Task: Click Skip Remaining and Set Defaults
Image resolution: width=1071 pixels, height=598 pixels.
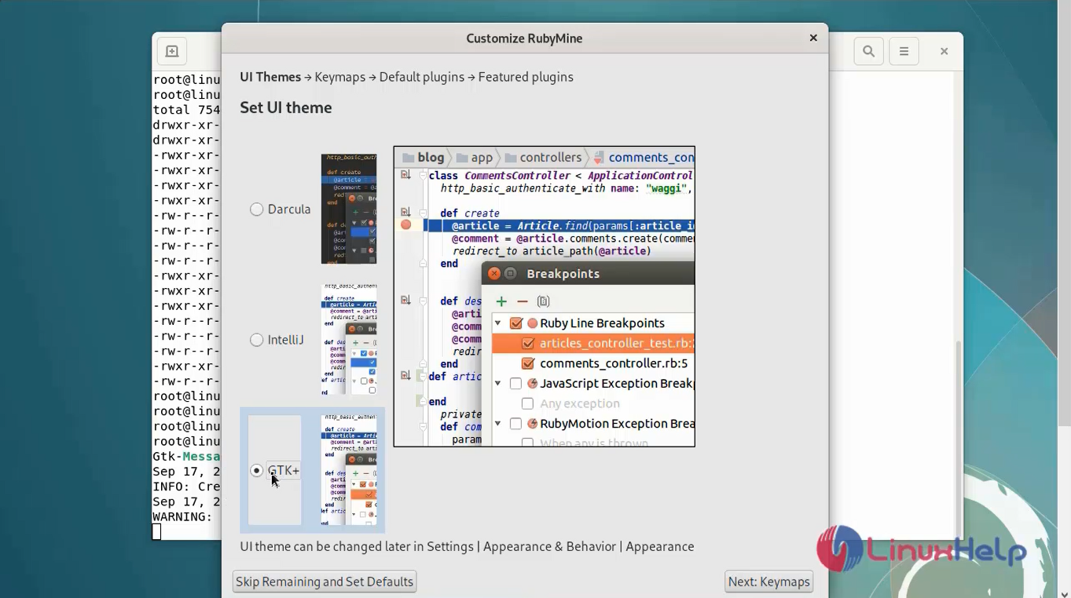Action: (x=325, y=582)
